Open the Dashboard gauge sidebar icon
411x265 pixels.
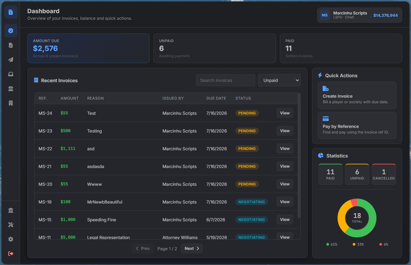(11, 31)
